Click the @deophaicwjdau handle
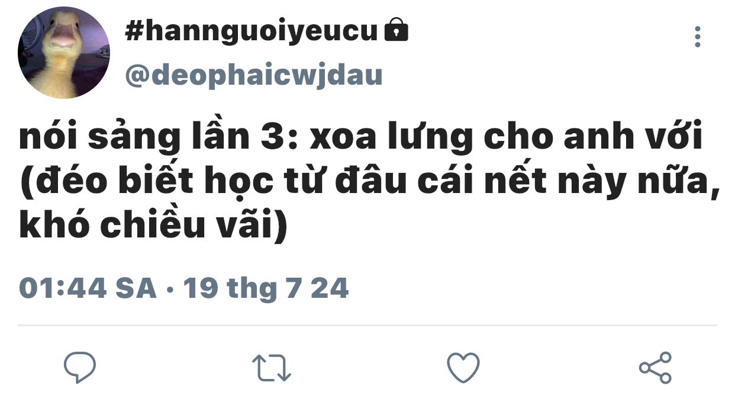The image size is (735, 405). (254, 76)
